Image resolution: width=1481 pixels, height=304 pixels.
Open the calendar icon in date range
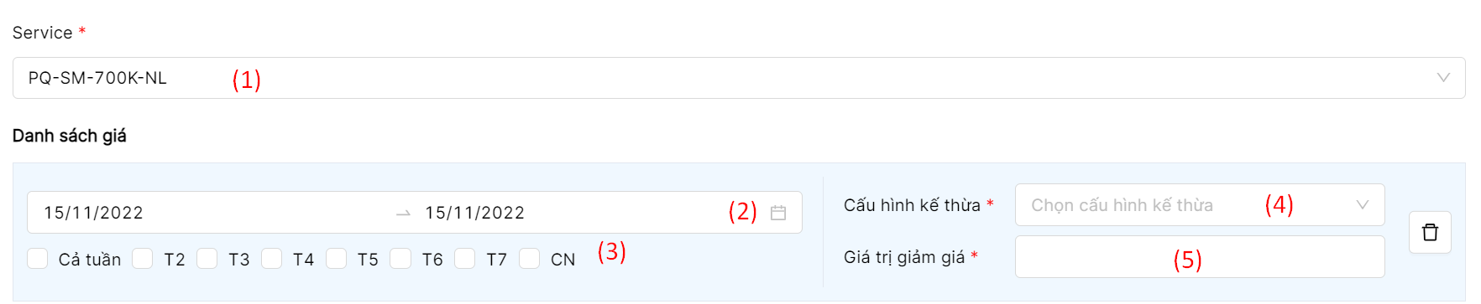pyautogui.click(x=778, y=213)
